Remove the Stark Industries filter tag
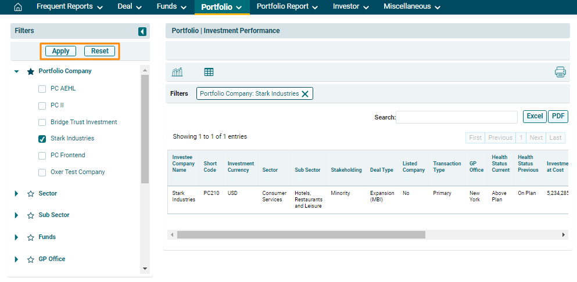577x282 pixels. tap(305, 94)
